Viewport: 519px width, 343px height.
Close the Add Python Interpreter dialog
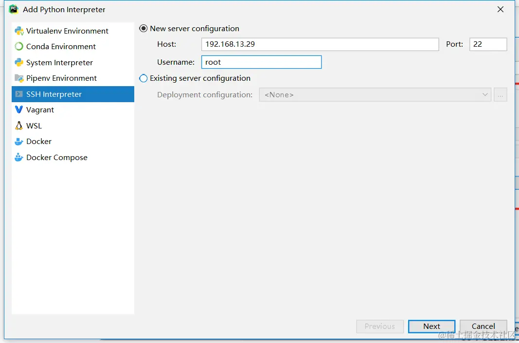501,9
